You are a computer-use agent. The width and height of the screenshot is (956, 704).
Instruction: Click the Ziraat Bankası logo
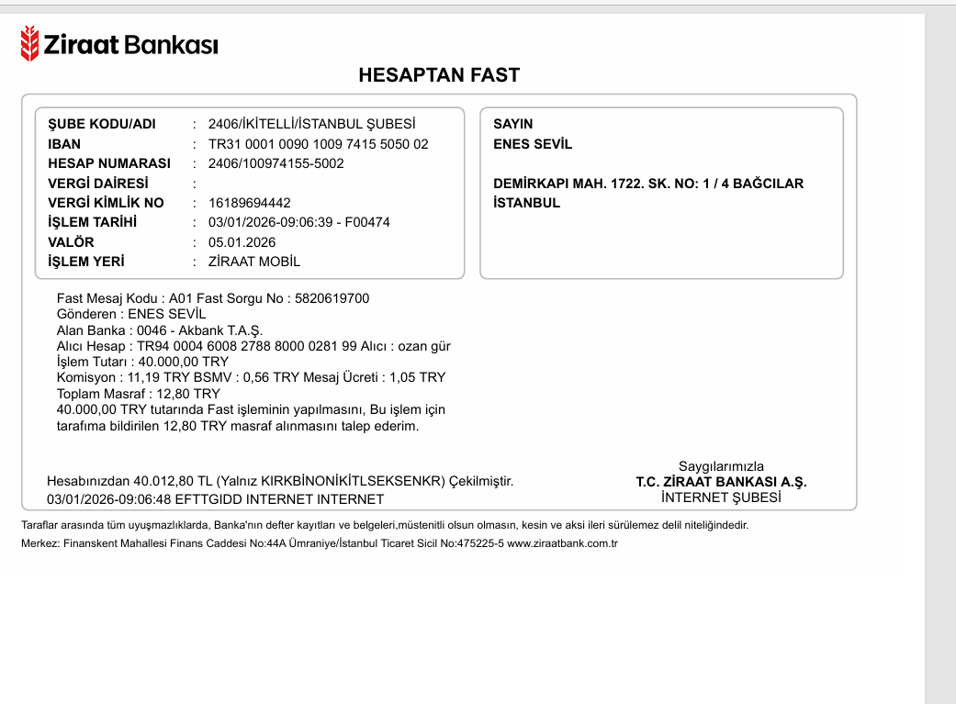(x=118, y=44)
